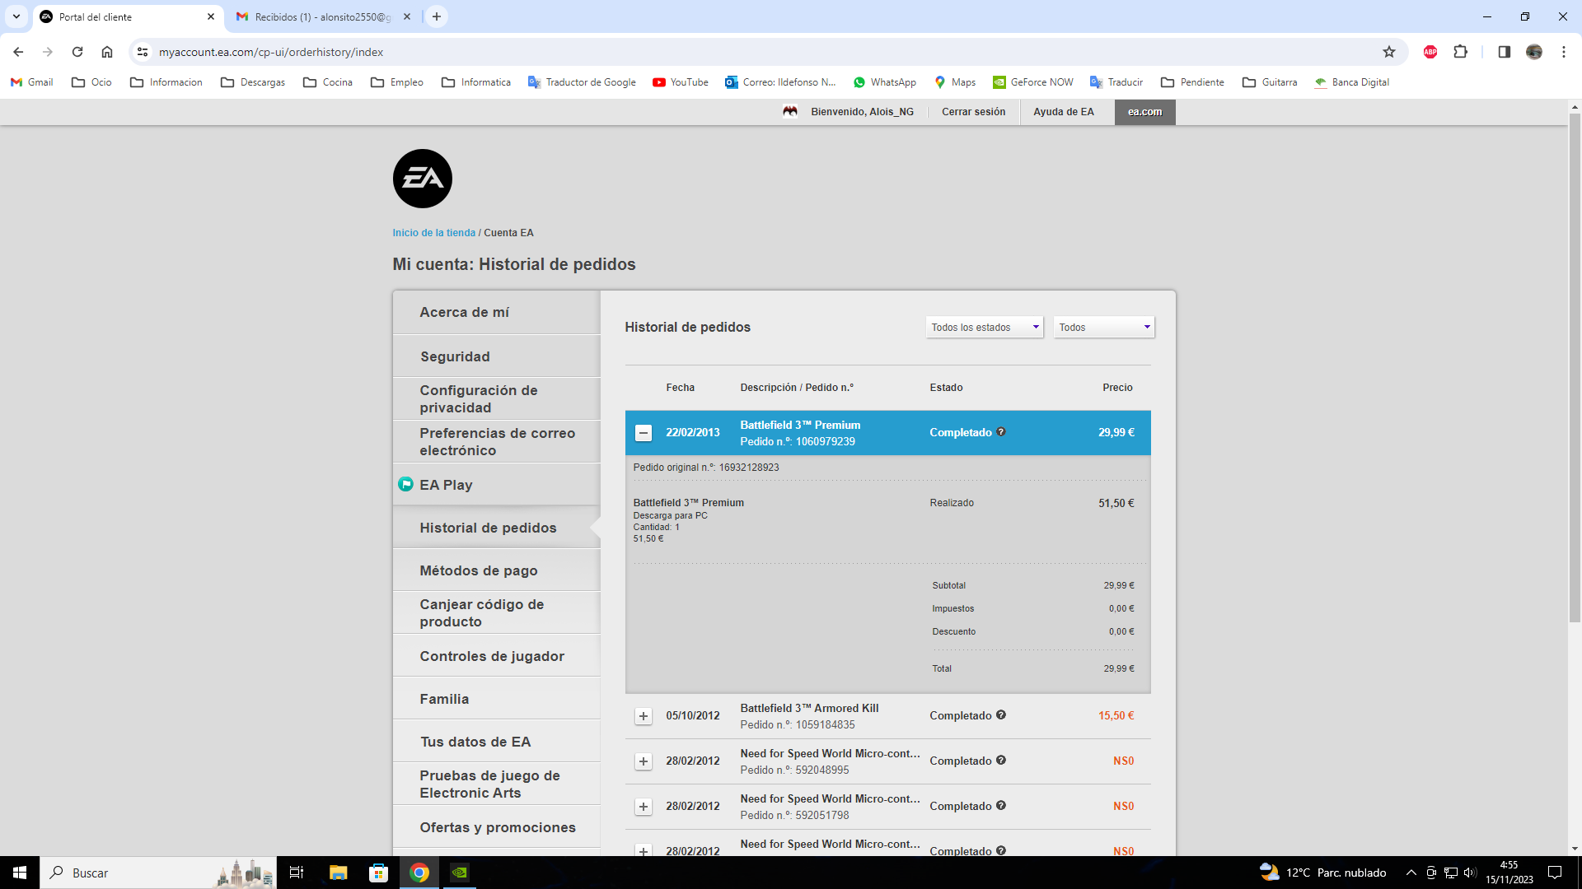Open Microsoft Store from taskbar
Screen dimensions: 1582x889
(x=378, y=873)
